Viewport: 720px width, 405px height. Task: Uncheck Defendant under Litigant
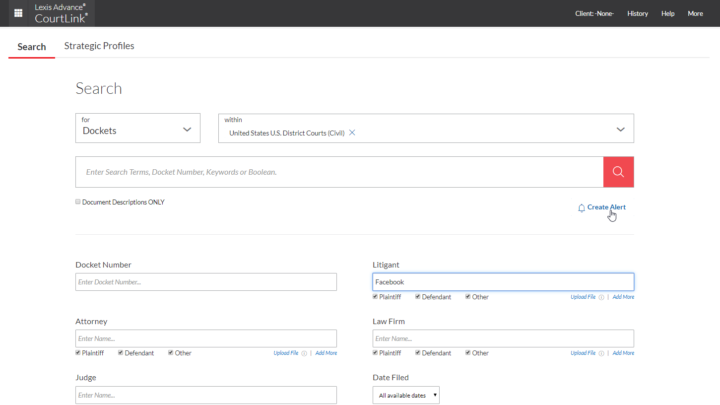click(x=417, y=296)
